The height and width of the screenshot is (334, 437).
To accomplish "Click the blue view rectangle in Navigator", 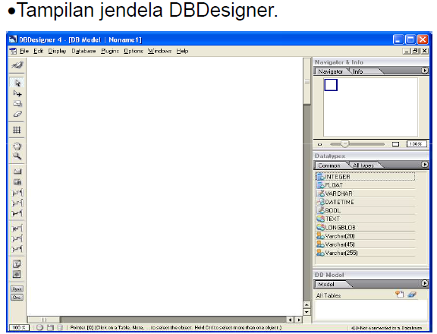I will (x=331, y=85).
